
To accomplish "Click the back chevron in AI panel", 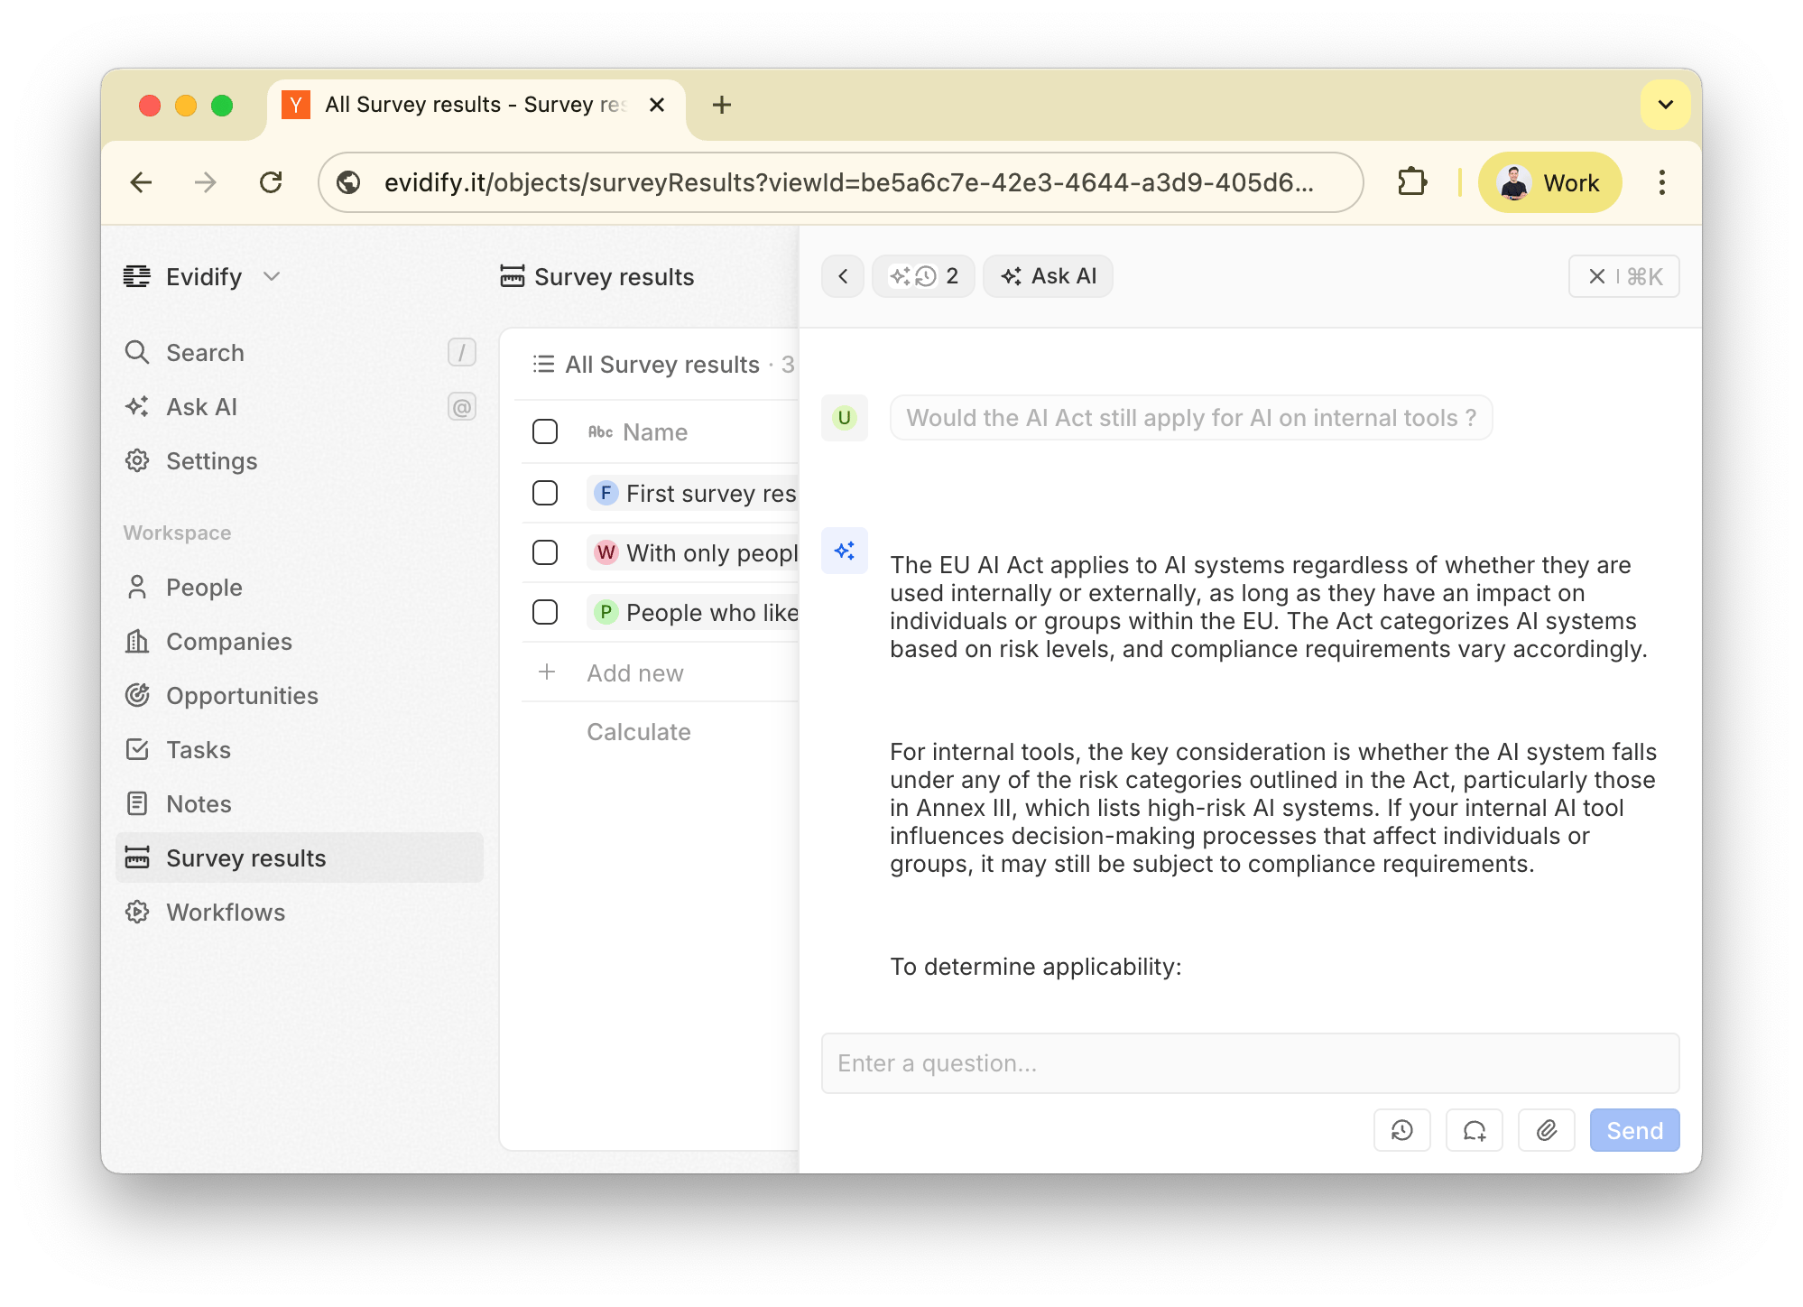I will (843, 276).
